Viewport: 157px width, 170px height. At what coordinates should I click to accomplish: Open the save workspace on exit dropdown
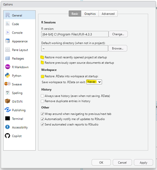[x=94, y=82]
